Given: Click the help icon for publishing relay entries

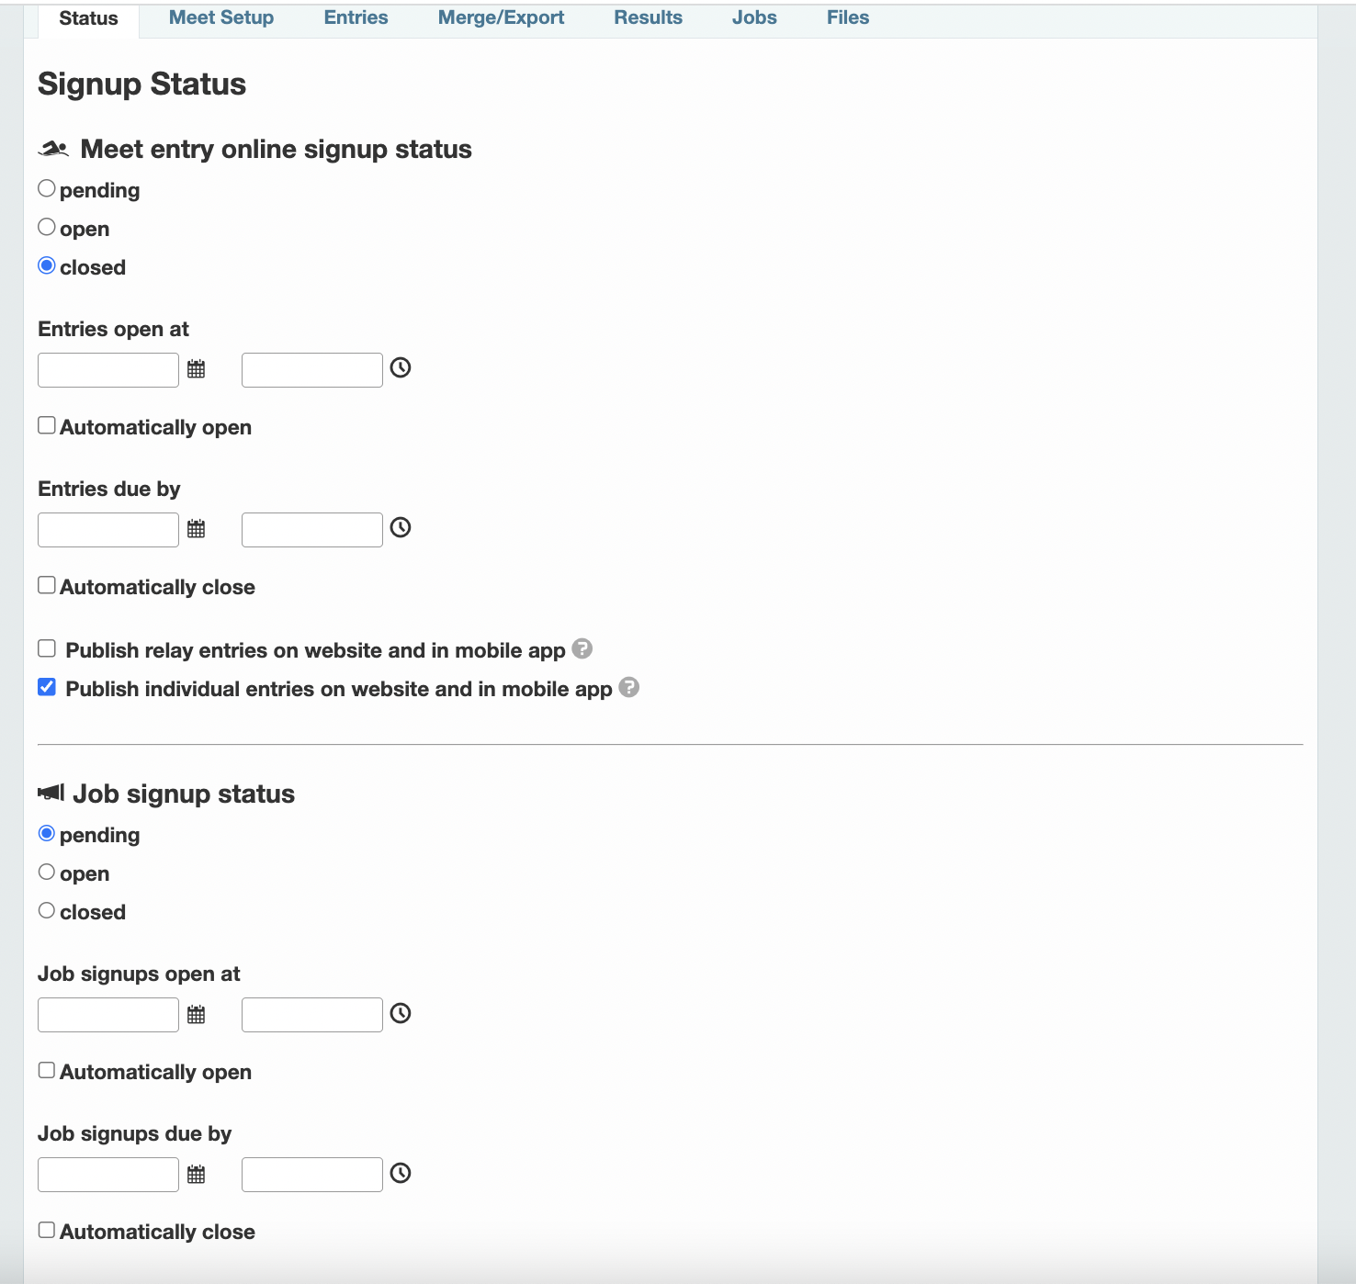Looking at the screenshot, I should 581,648.
